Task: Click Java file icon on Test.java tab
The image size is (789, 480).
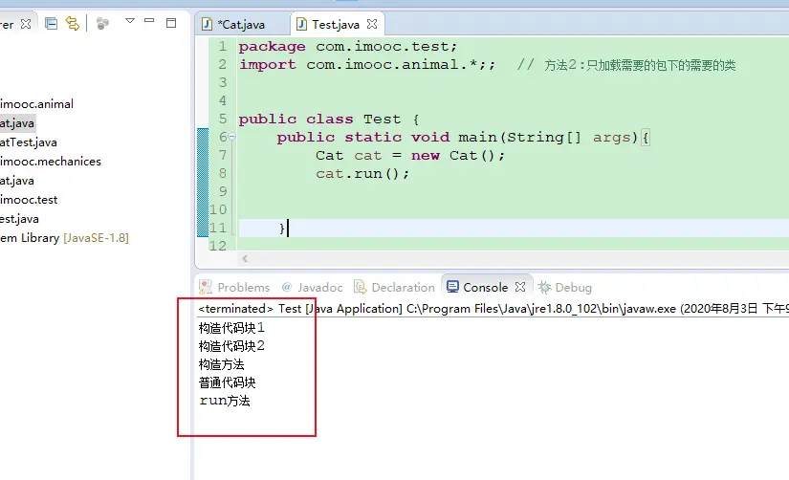Action: click(x=301, y=24)
